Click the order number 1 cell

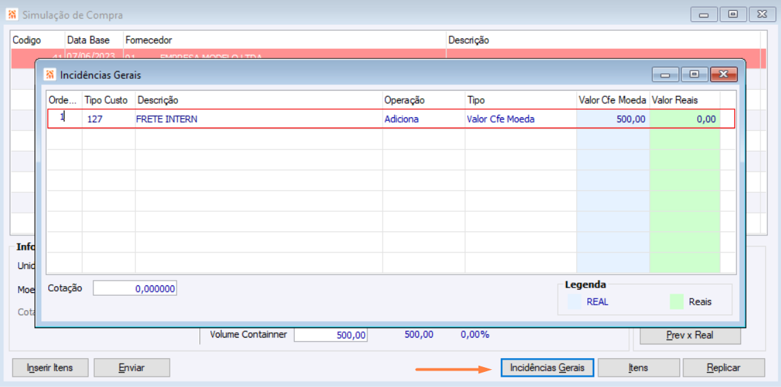pyautogui.click(x=65, y=119)
